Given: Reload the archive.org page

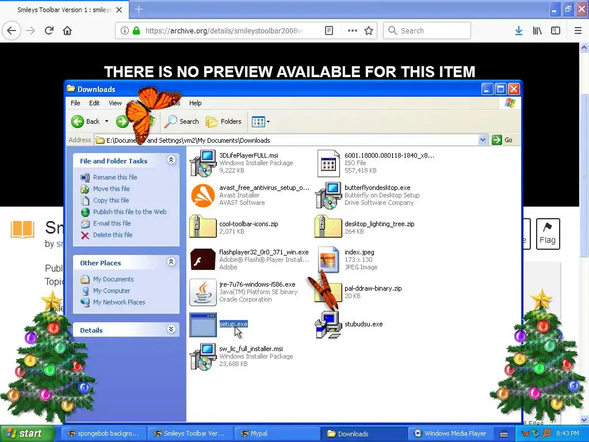Looking at the screenshot, I should [x=49, y=31].
